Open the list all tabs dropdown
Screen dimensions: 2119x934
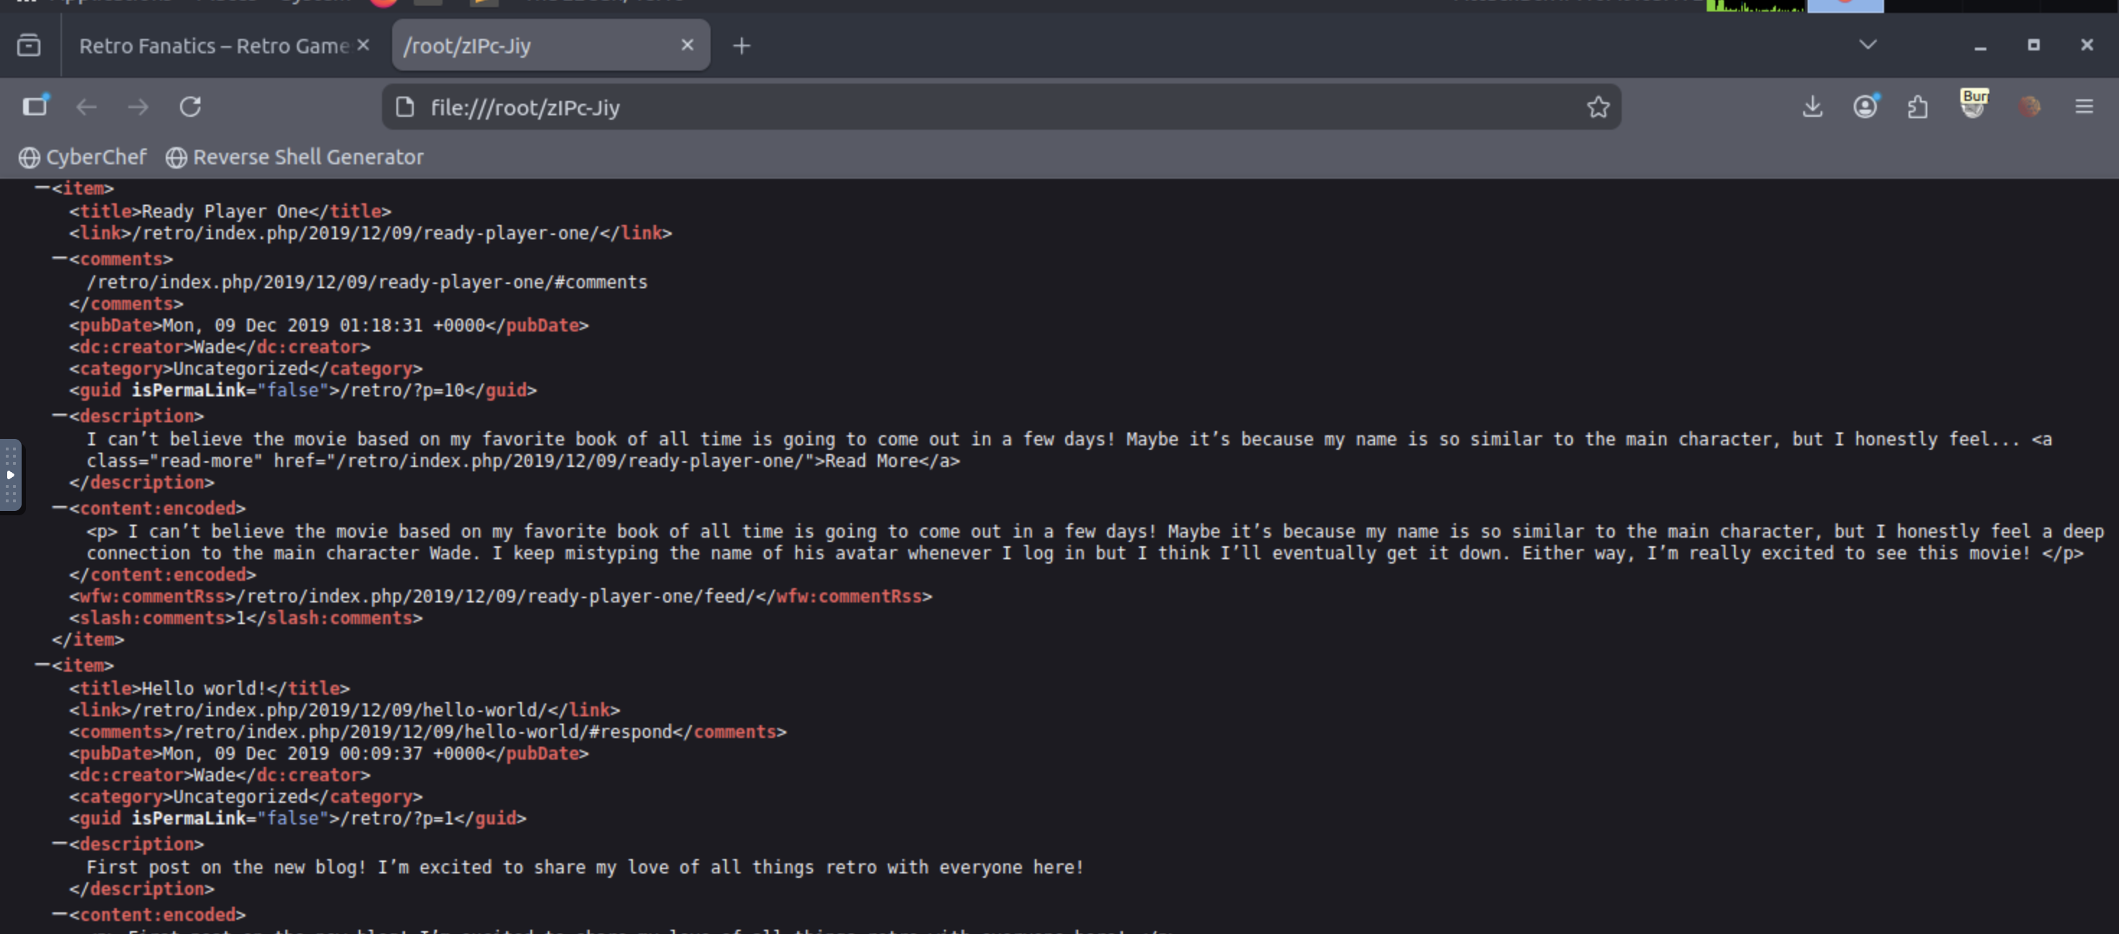click(x=1867, y=45)
